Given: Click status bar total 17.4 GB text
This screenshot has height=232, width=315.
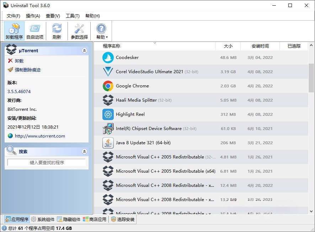Looking at the screenshot, I should coord(64,228).
